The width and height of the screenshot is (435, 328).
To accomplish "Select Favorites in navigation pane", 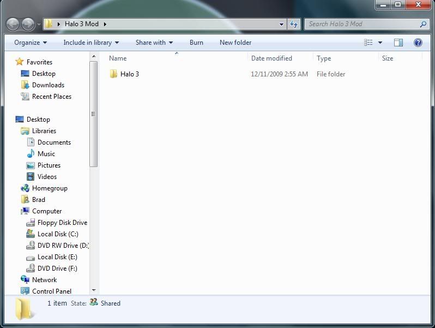I will pos(39,62).
